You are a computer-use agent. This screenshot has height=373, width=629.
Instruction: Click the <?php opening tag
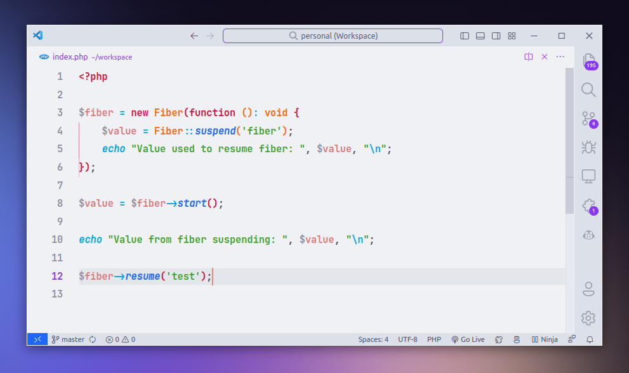[x=93, y=76]
